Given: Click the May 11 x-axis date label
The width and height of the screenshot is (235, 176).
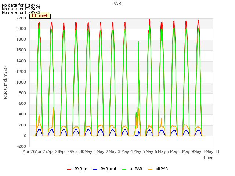Looking at the screenshot, I should [213, 151].
